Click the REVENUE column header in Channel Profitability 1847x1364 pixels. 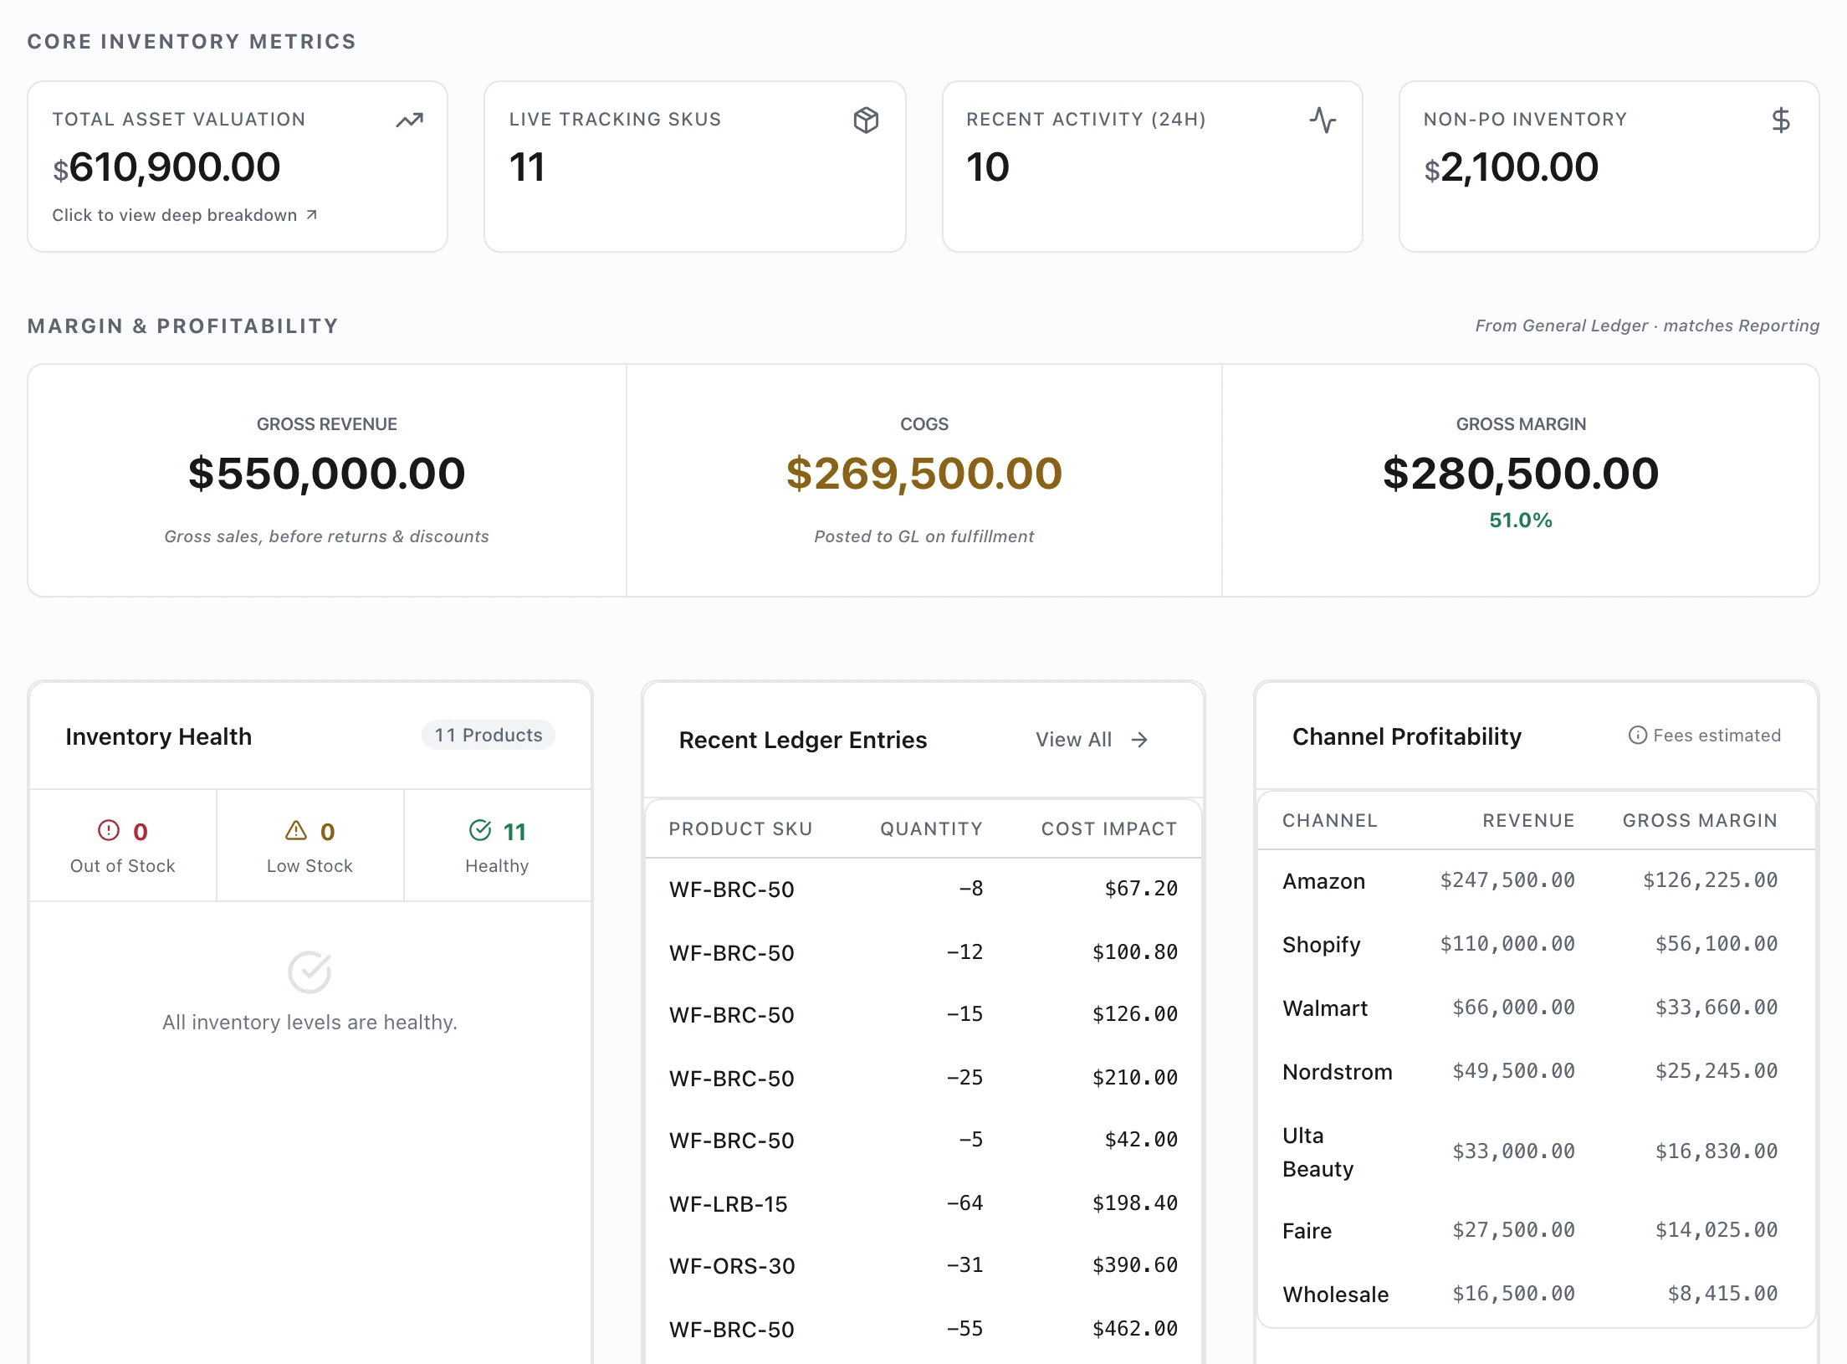(1528, 820)
